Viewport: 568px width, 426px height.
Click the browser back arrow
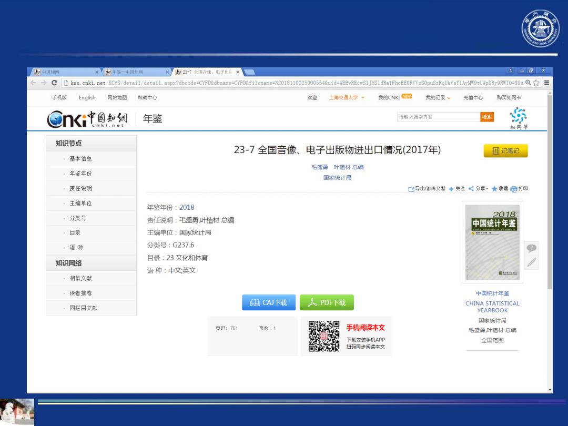click(33, 83)
